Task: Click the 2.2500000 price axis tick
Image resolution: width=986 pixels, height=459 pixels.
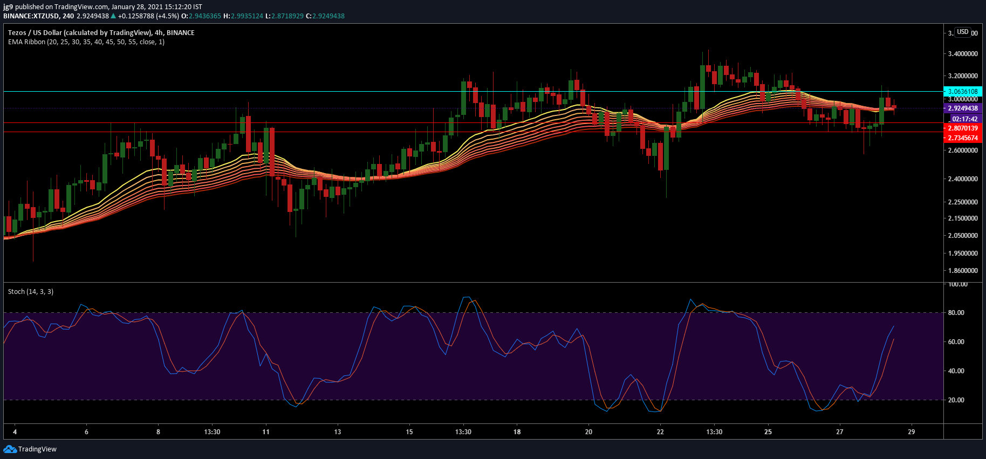Action: (963, 202)
